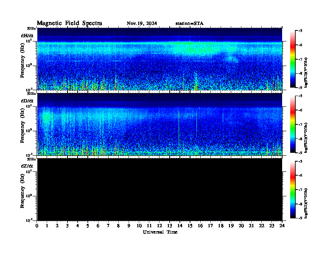Select the dH/dt spectrogram plot
The width and height of the screenshot is (336, 259).
[x=160, y=59]
